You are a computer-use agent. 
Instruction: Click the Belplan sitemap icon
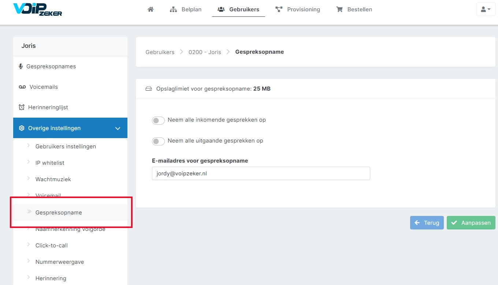(x=174, y=9)
